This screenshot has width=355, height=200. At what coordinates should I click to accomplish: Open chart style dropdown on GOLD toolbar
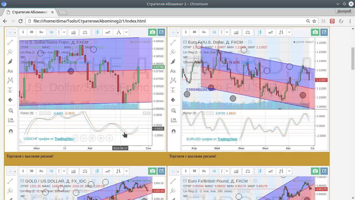pos(126,171)
